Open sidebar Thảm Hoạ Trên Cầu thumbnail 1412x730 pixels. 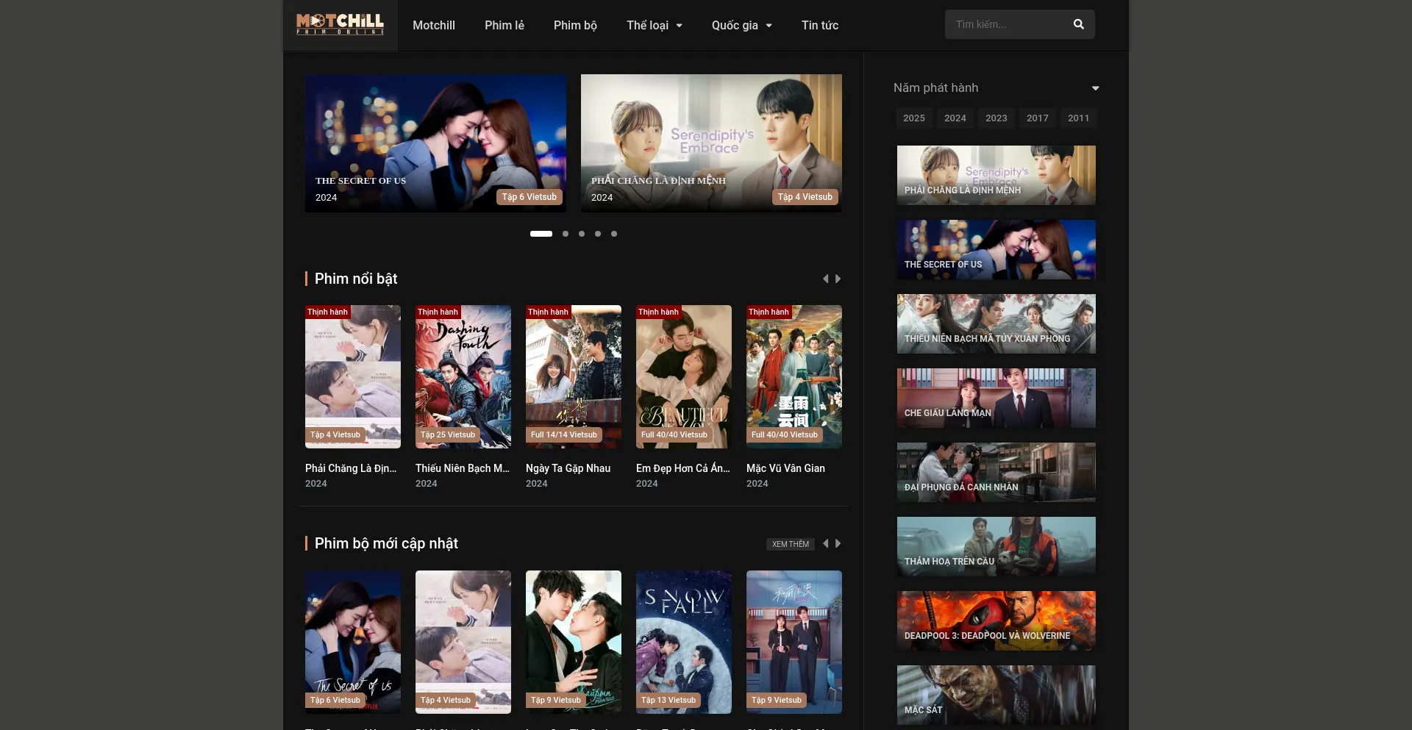pyautogui.click(x=996, y=546)
